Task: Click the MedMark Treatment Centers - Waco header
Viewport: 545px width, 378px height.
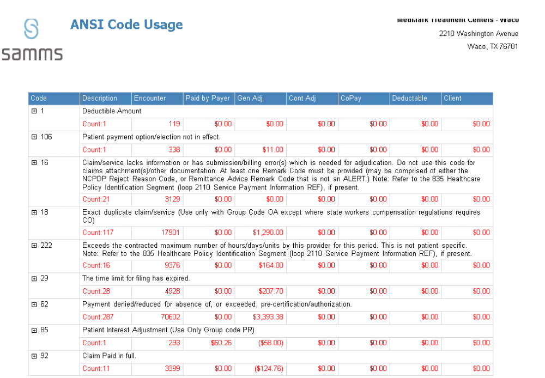Action: point(458,20)
